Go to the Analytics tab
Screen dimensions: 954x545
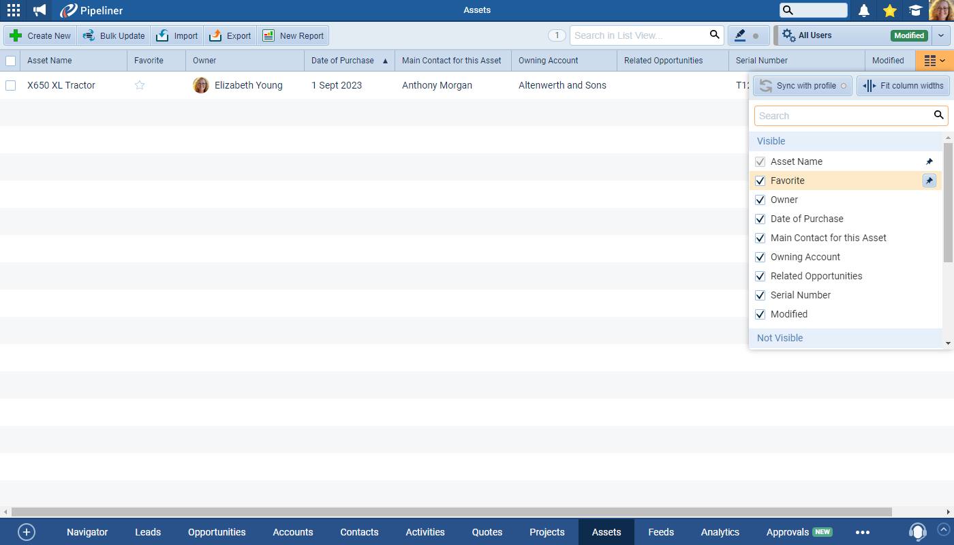point(720,532)
